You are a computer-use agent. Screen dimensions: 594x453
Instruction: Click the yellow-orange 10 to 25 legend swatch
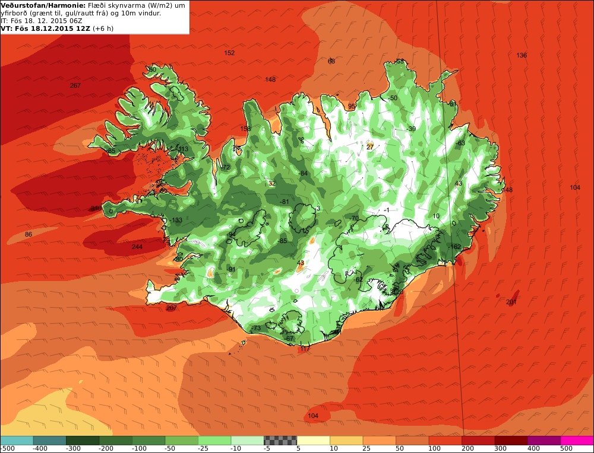click(346, 440)
